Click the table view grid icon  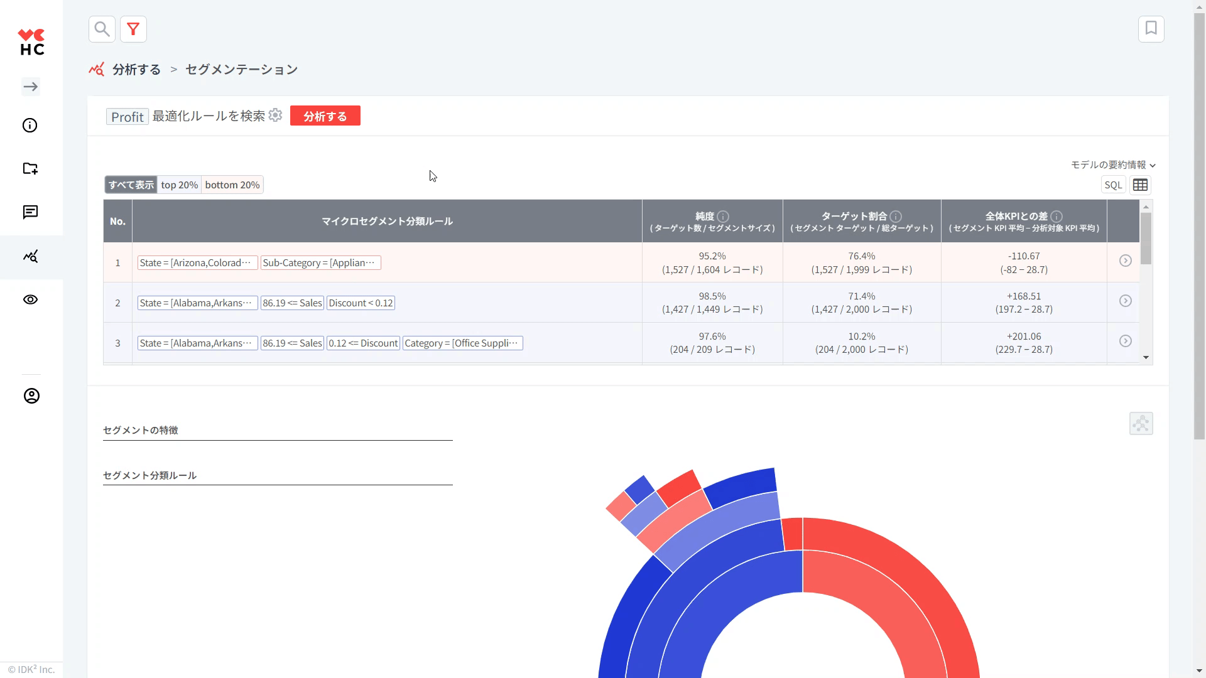tap(1140, 185)
